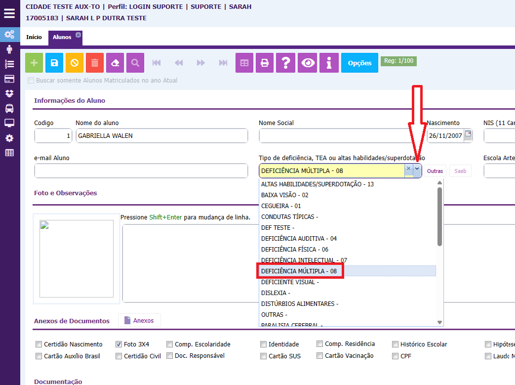
Task: Collapse the deficiency type dropdown arrow
Action: point(417,171)
